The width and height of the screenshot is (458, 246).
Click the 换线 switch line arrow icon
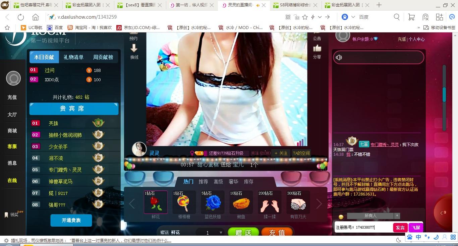point(134,48)
